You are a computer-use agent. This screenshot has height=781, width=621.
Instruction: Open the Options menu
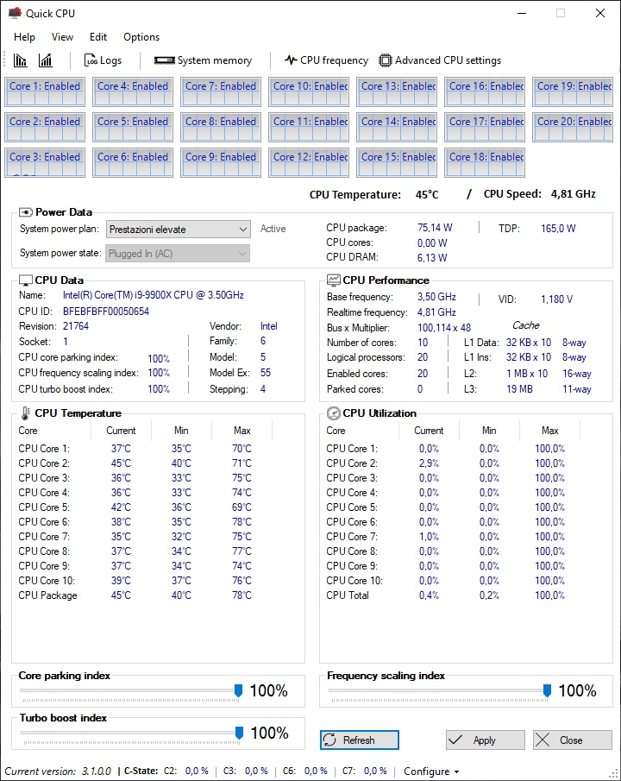tap(141, 37)
